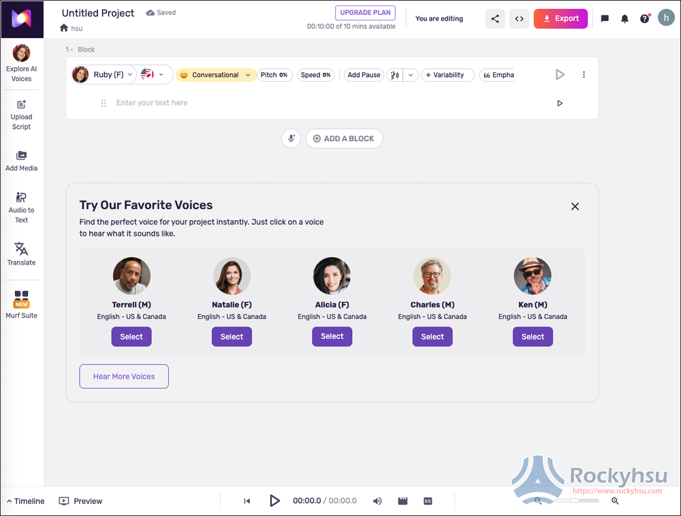Click the Export button
The height and width of the screenshot is (516, 681).
560,18
